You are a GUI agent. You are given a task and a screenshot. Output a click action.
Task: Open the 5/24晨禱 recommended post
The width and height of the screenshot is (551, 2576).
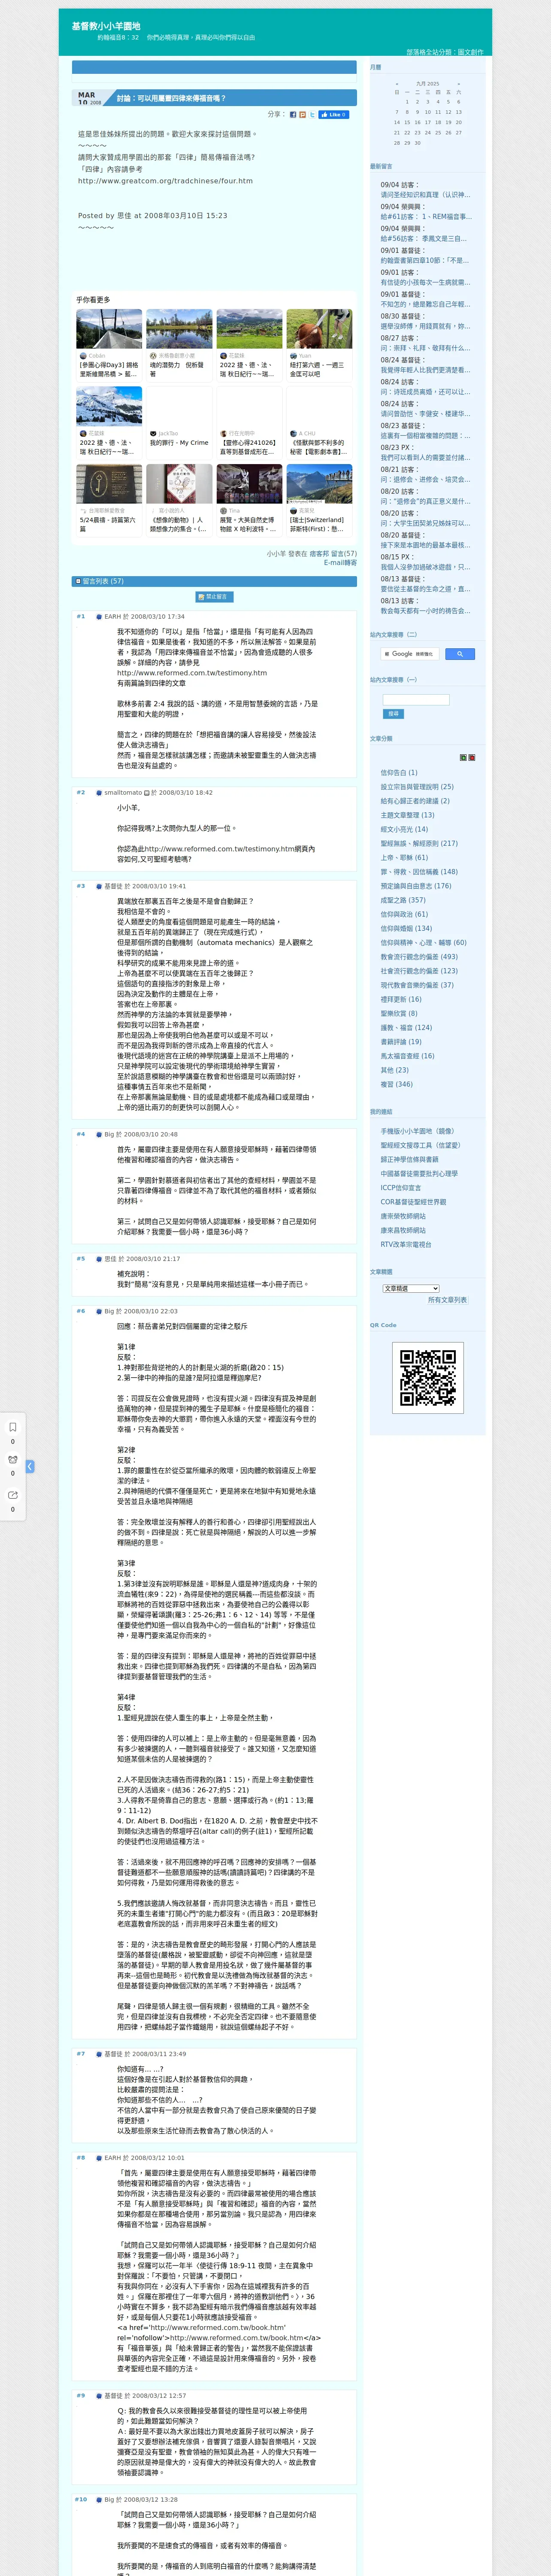[x=108, y=524]
